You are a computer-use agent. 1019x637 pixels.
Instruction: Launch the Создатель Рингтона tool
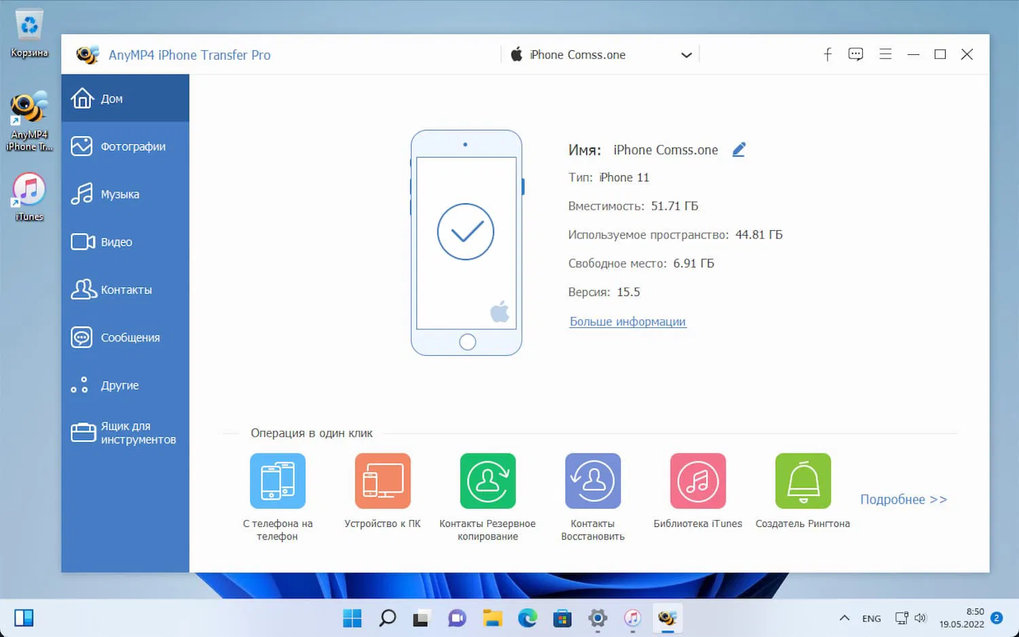point(802,481)
